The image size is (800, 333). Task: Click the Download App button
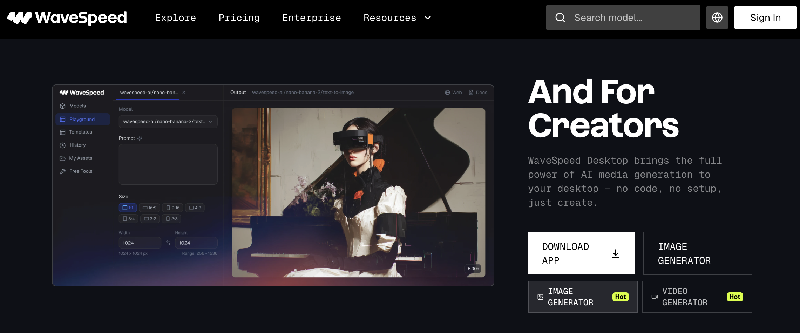click(581, 253)
